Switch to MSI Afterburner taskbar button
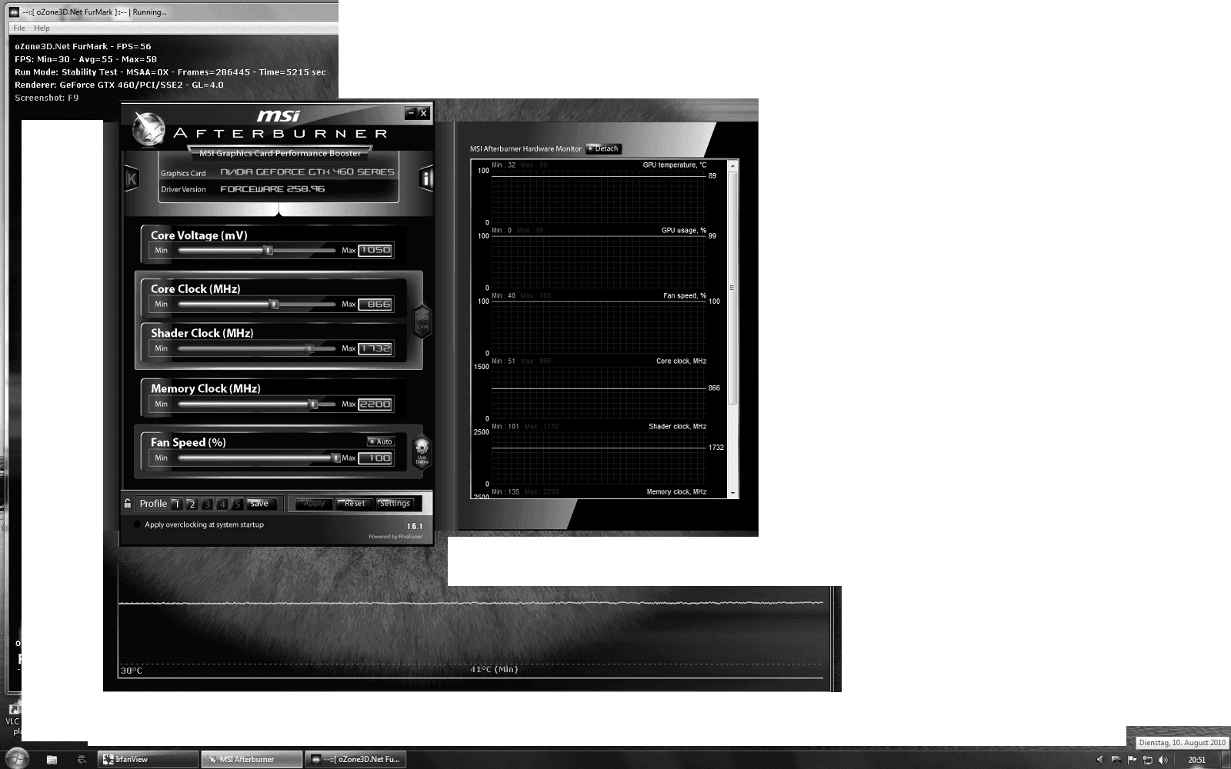1231x769 pixels. pyautogui.click(x=251, y=759)
